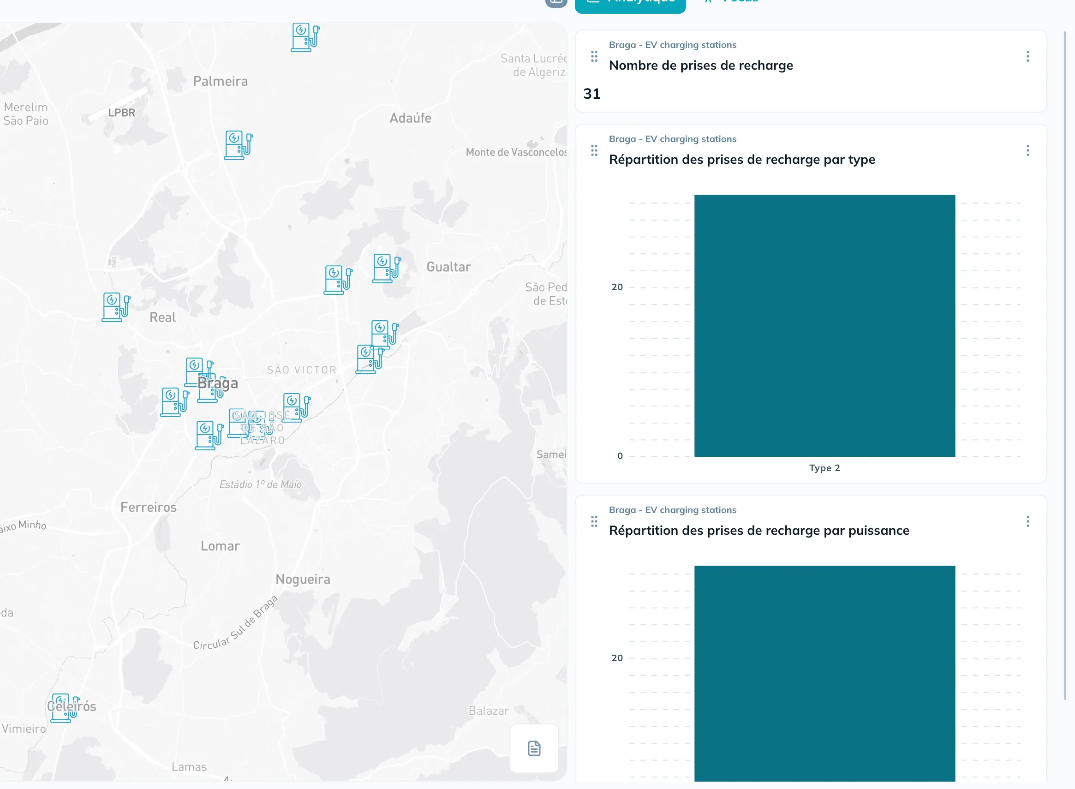Click the document legend button on map

coord(534,748)
